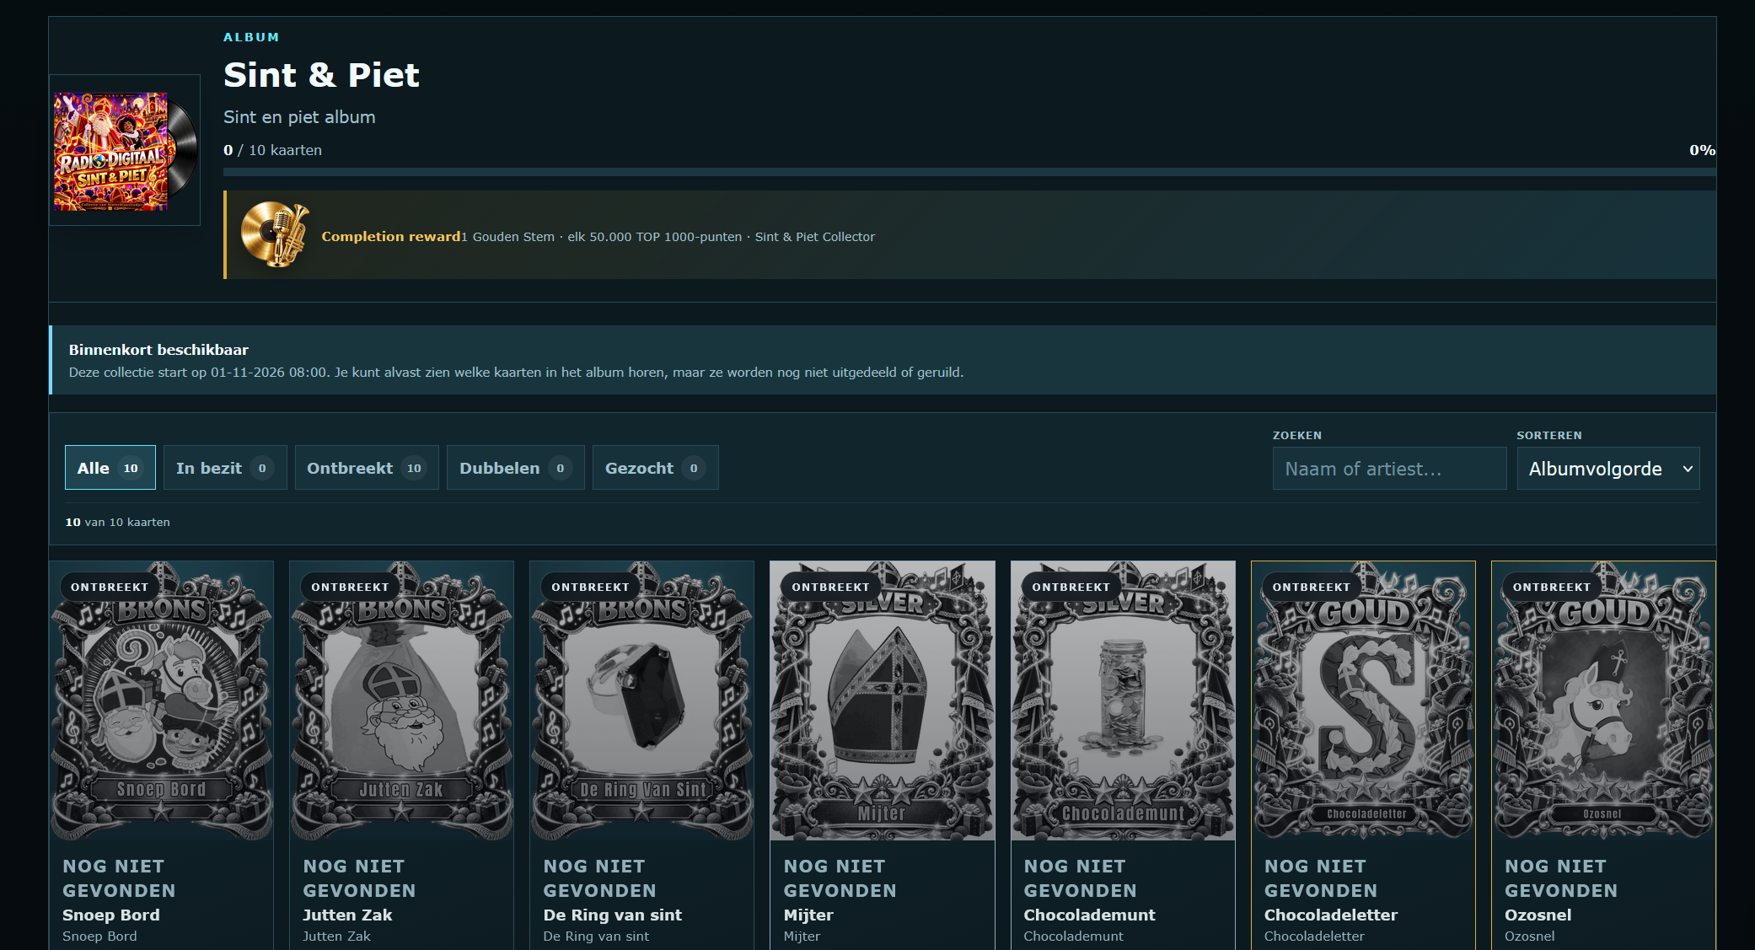Image resolution: width=1755 pixels, height=950 pixels.
Task: Click the bold 'Chocolademunt' card title text
Action: pyautogui.click(x=1089, y=915)
